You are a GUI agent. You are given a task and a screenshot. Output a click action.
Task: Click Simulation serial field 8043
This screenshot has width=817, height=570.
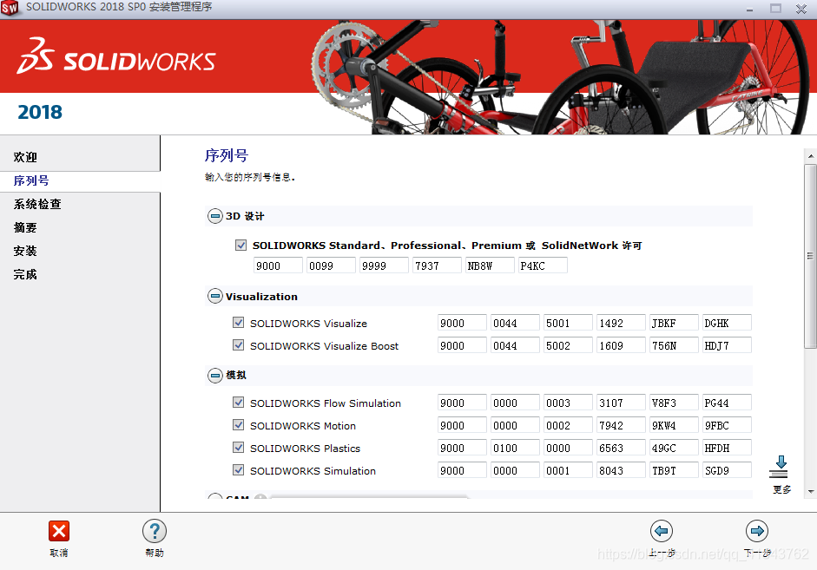pos(621,470)
